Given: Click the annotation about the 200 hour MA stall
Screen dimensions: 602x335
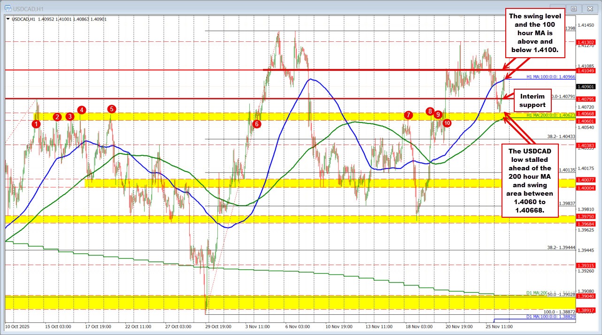Looking at the screenshot, I should tap(531, 182).
